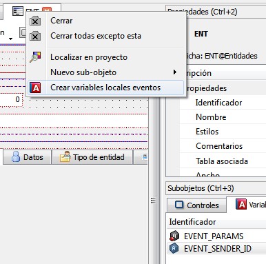The width and height of the screenshot is (266, 264).
Task: Switch to the Datos tab
Action: coord(27,157)
